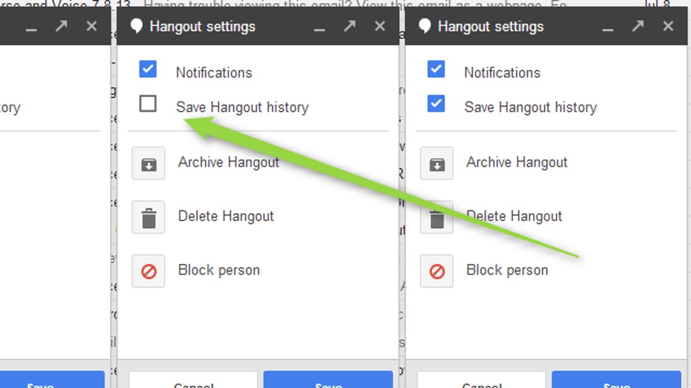The width and height of the screenshot is (691, 388).
Task: Pop out the right Hangout settings window
Action: (637, 26)
